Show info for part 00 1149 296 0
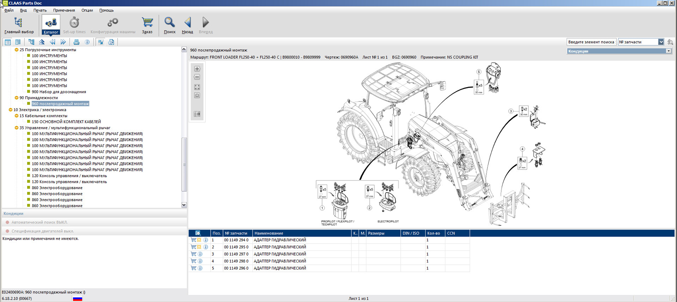This screenshot has height=302, width=677. pos(200,268)
